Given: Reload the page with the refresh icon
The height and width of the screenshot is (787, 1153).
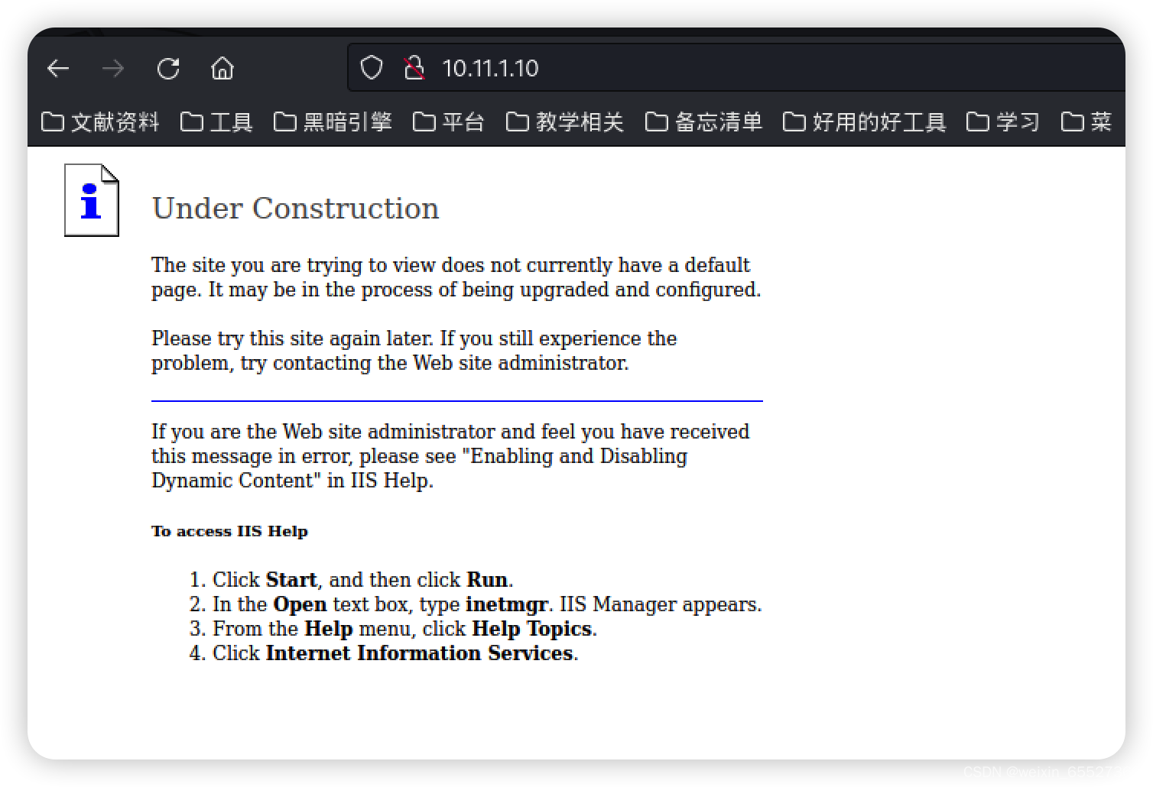Looking at the screenshot, I should coord(168,69).
